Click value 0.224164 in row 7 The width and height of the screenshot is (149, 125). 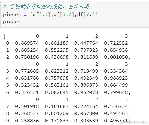[86, 106]
